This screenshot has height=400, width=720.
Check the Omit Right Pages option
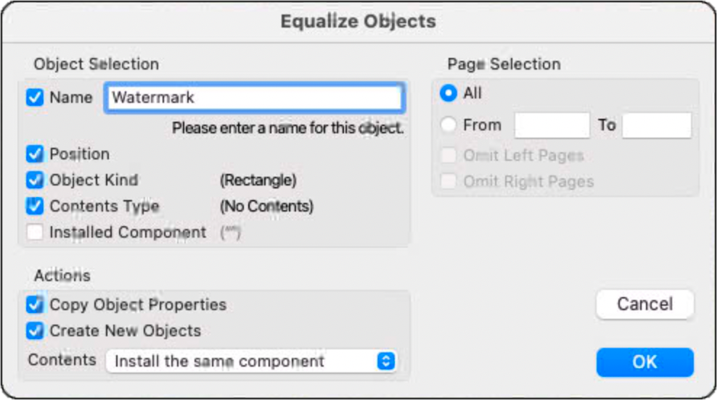point(449,181)
